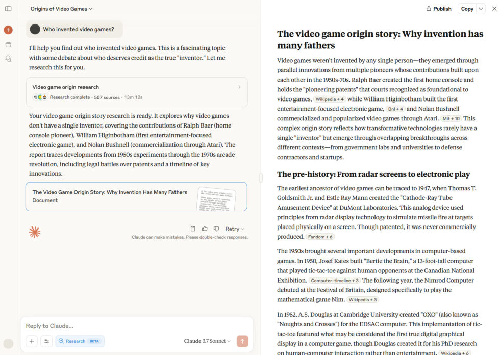
Task: Give the response a thumbs down
Action: click(216, 229)
